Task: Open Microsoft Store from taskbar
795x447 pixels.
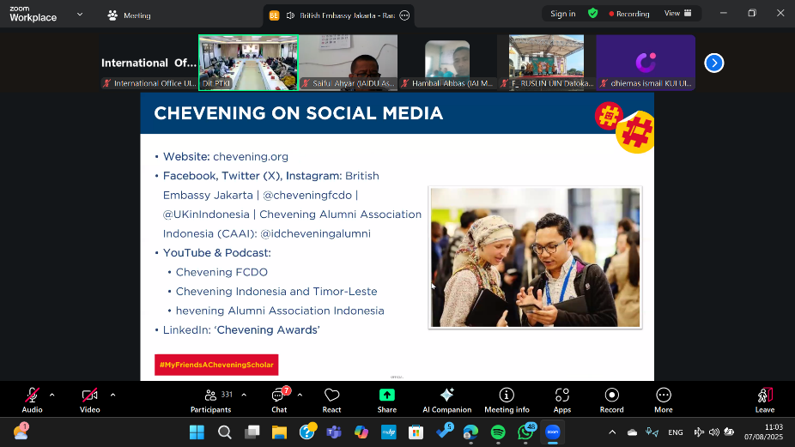Action: pyautogui.click(x=416, y=432)
